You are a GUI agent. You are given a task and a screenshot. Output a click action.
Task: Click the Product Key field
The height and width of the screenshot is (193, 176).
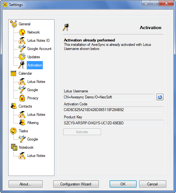pos(113,123)
